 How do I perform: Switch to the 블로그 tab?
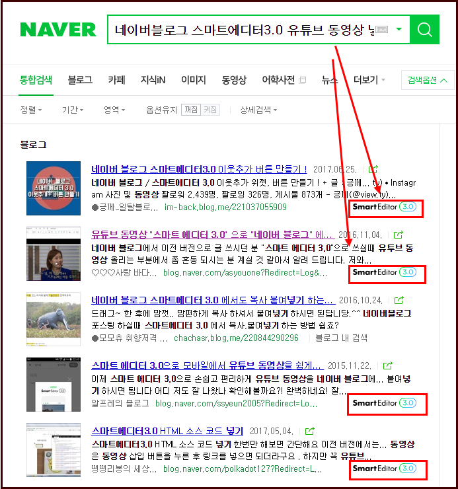[x=80, y=80]
